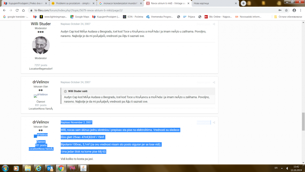Collapse the Willi Studer said quote
The image size is (305, 172).
click(65, 91)
